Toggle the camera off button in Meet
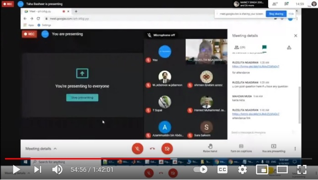The width and height of the screenshot is (318, 180). (167, 148)
